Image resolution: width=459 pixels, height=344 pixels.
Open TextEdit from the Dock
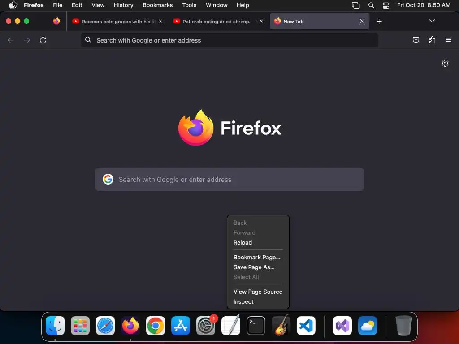point(231,326)
